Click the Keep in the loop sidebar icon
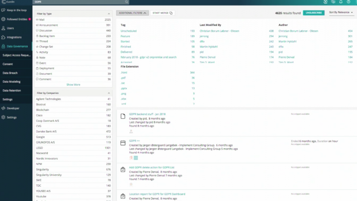The image size is (357, 201). pos(3,10)
